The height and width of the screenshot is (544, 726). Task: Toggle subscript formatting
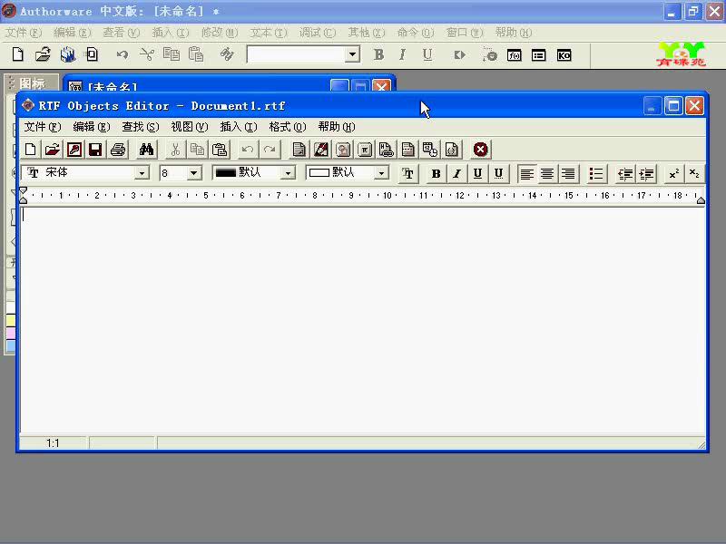(694, 174)
